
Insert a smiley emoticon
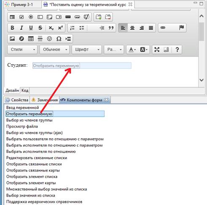[49, 39]
